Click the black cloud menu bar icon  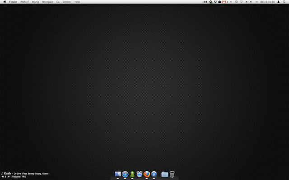click(219, 2)
